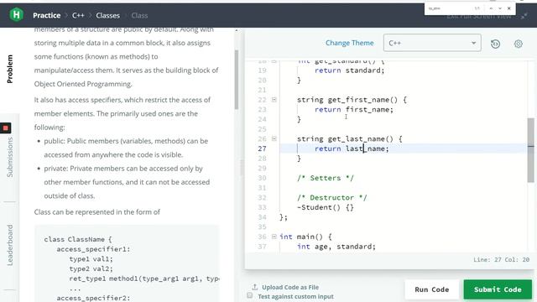
Task: Click 'class ClassName {' in sample code
Action: point(78,239)
